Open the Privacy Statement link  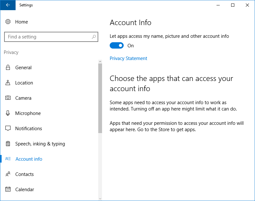[x=128, y=58]
